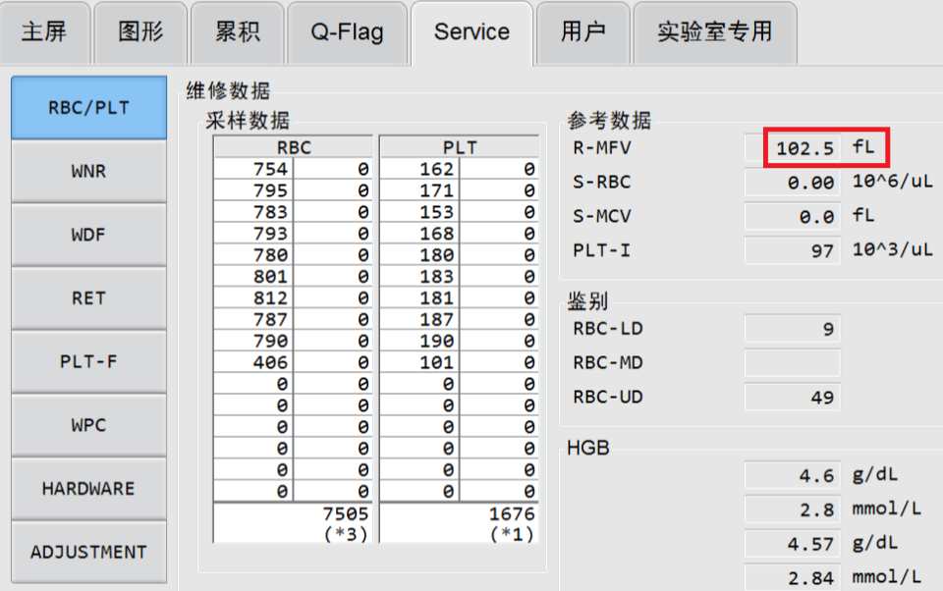
Task: Select the empty RBC-MD field
Action: coord(792,363)
